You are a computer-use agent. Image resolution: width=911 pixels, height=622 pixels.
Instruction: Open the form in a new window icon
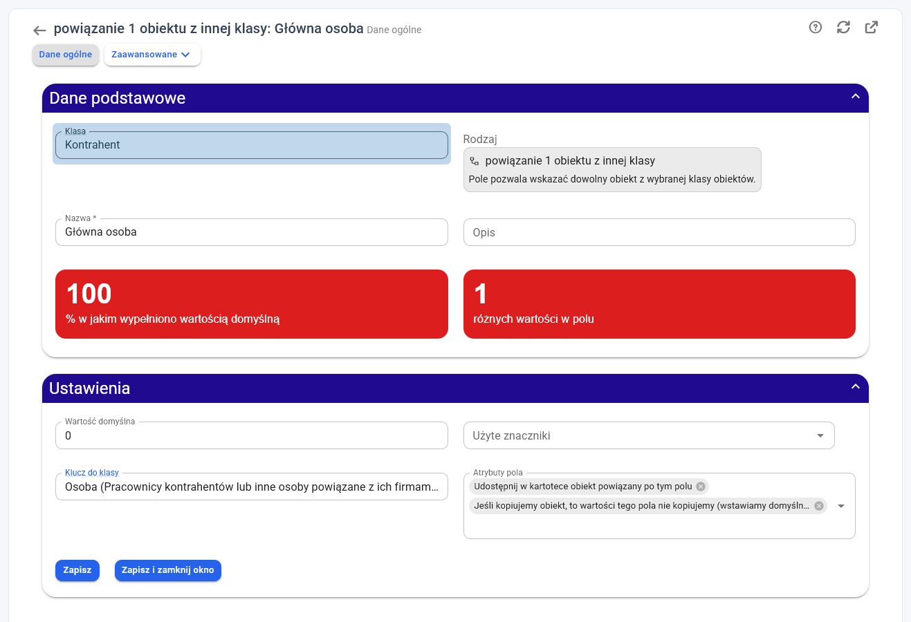point(872,28)
